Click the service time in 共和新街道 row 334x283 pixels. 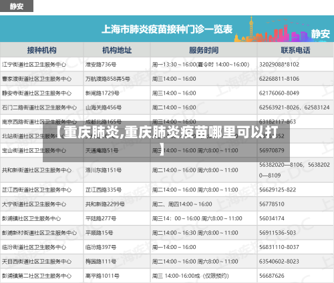click(195, 170)
